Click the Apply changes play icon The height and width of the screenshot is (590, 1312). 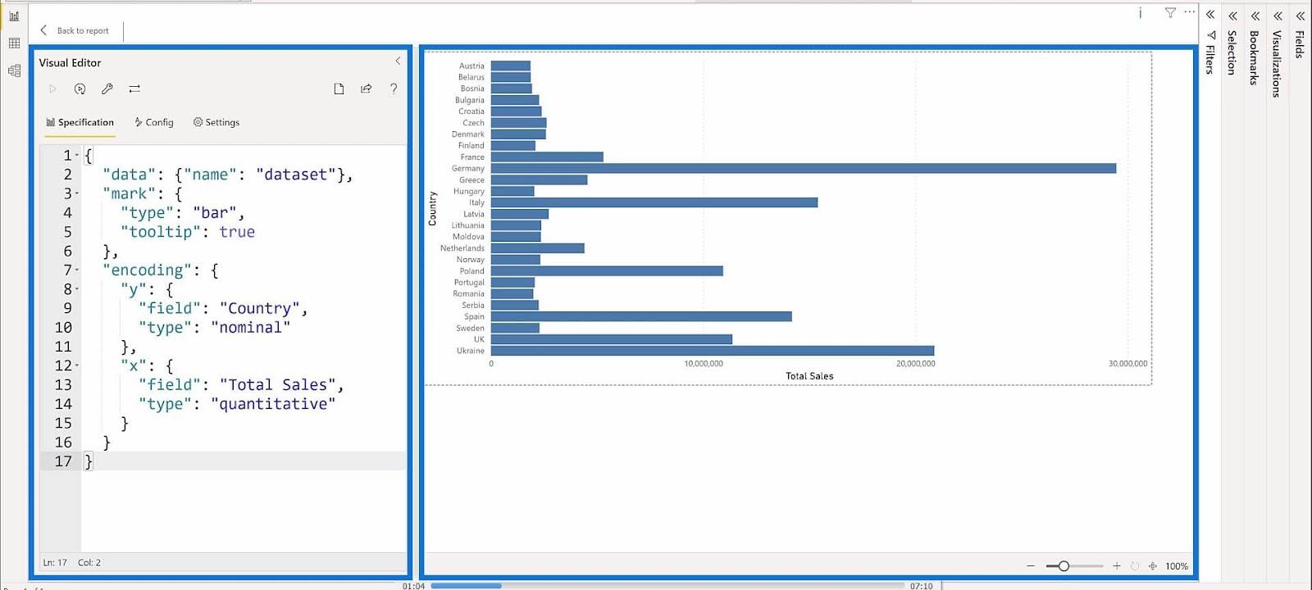52,88
